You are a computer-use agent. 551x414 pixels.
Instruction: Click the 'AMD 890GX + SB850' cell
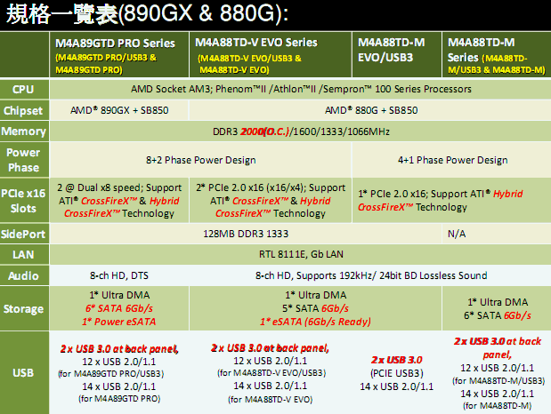tap(119, 110)
